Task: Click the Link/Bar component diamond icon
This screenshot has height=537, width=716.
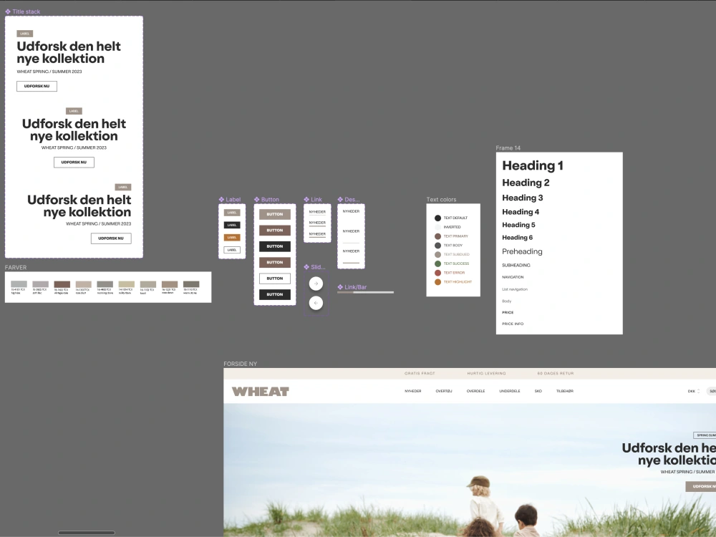Action: [340, 287]
